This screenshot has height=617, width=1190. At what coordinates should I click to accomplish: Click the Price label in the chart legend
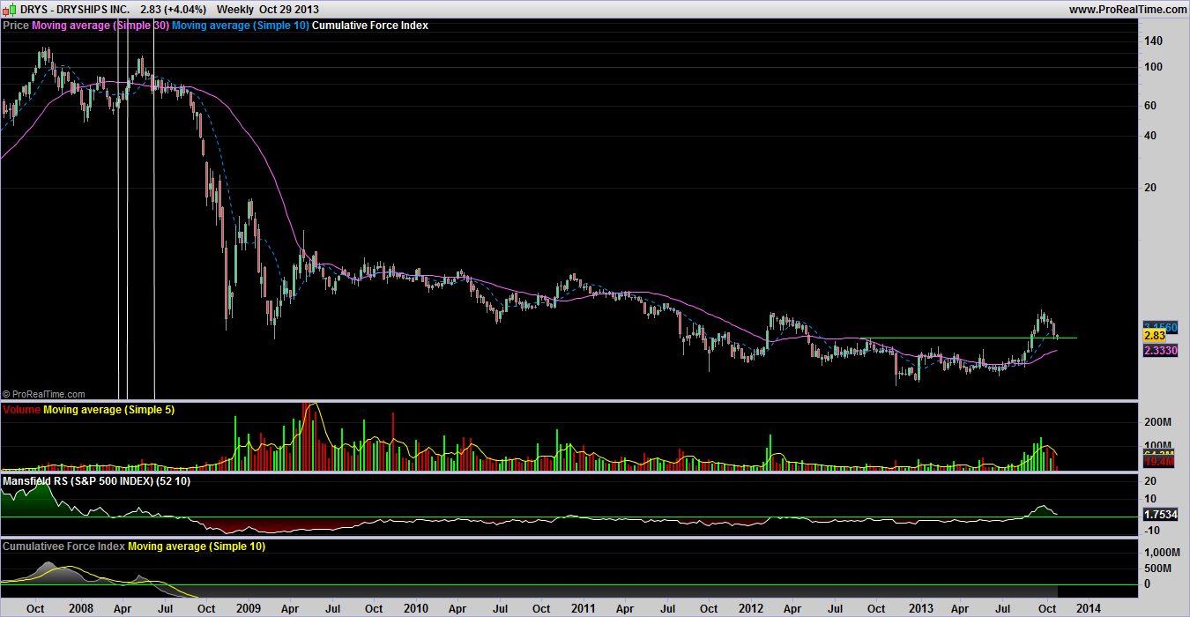coord(16,26)
